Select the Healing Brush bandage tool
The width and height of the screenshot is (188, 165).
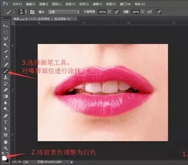pos(6,65)
